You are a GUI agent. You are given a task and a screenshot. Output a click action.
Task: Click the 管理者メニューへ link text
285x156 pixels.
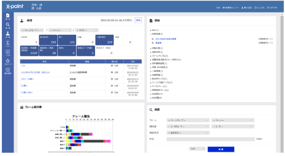tap(232, 8)
